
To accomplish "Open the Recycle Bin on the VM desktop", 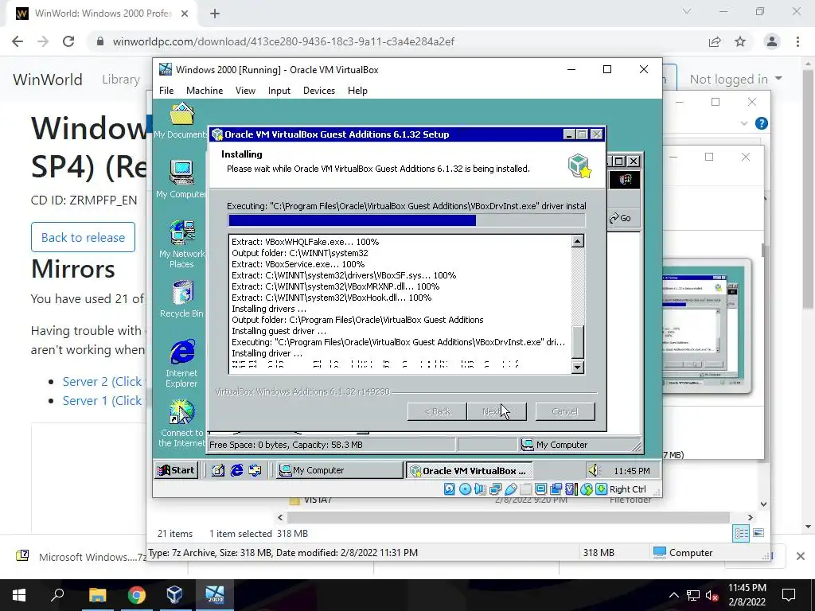I will pos(181,299).
